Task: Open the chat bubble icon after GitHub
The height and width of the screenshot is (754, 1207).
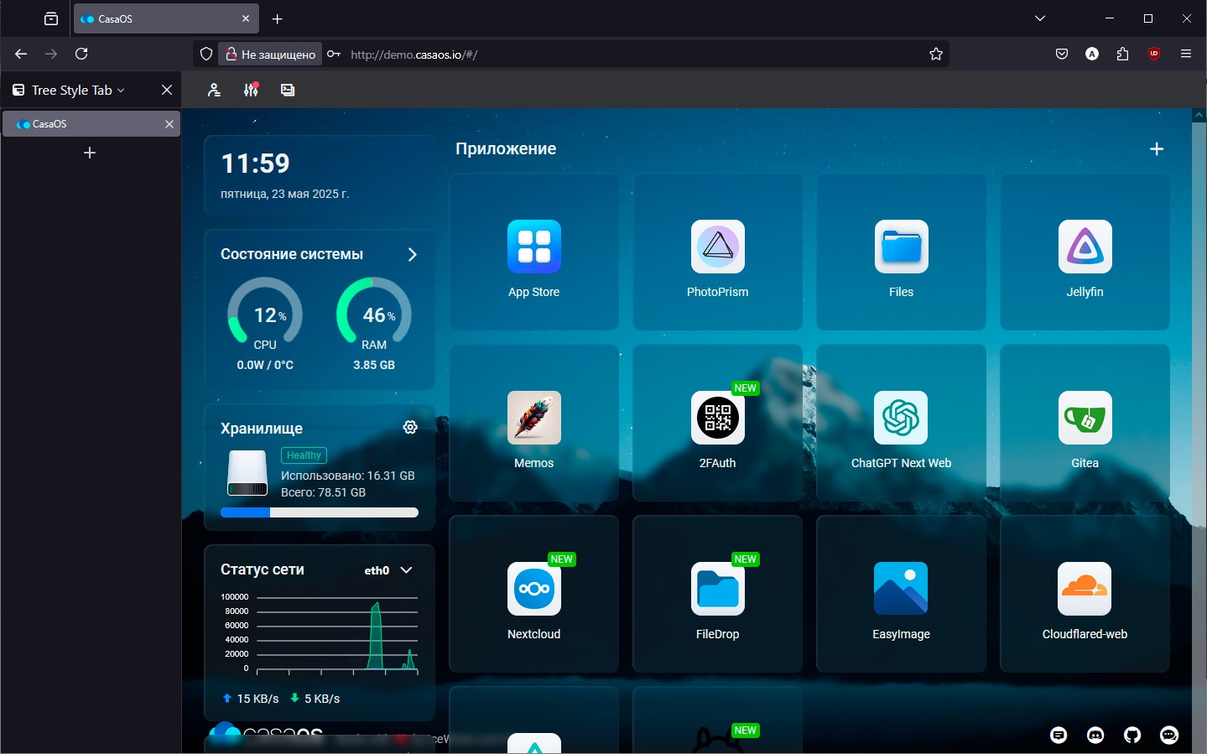Action: pos(1169,736)
